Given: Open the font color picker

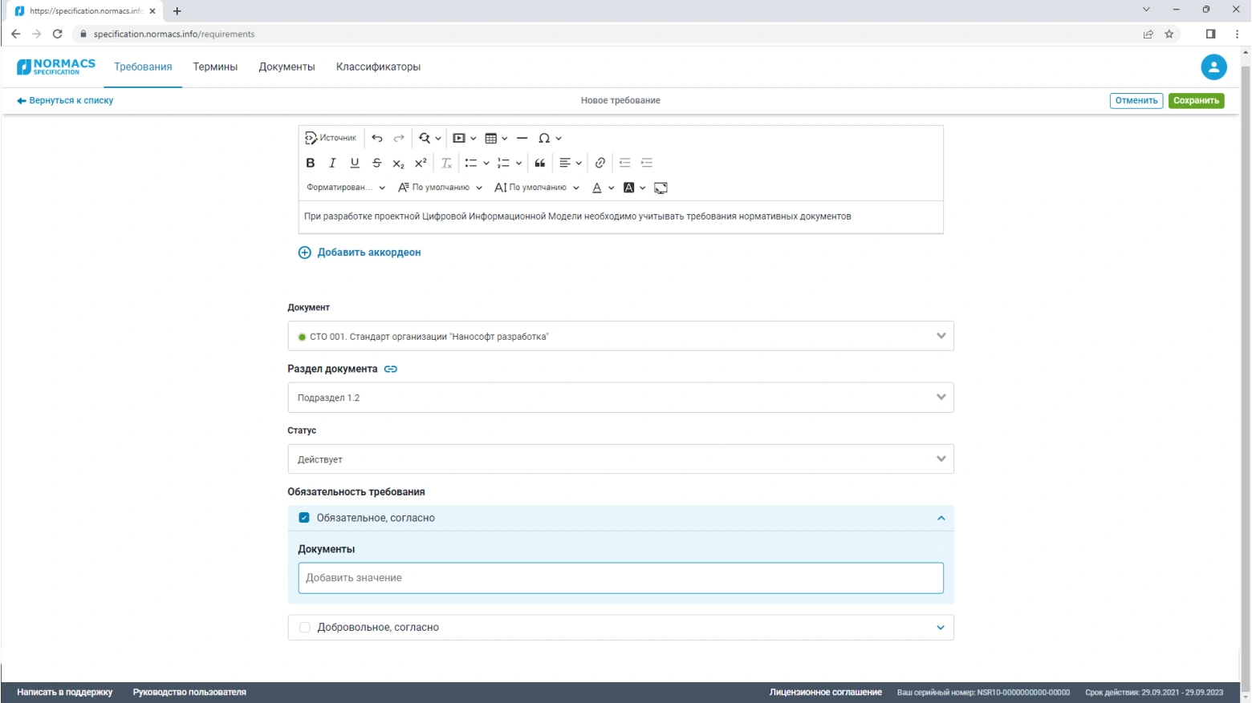Looking at the screenshot, I should (597, 188).
